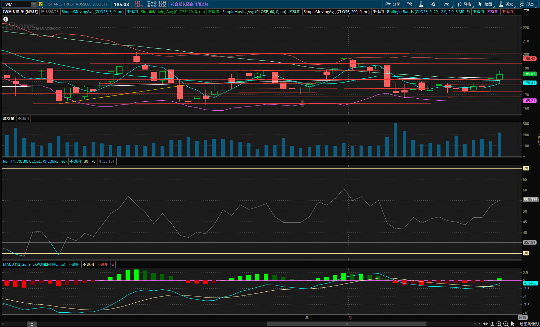The width and height of the screenshot is (540, 327).
Task: Click the MACD 0 value box
Action: 113,264
